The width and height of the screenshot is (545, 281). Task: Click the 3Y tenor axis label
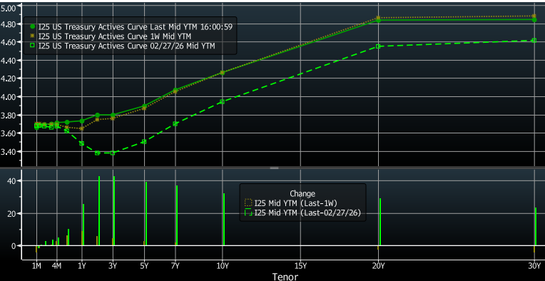pyautogui.click(x=113, y=266)
